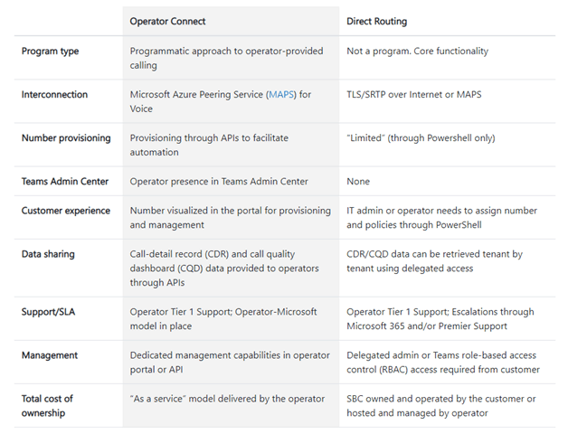
Task: Click the Management row label
Action: (x=50, y=355)
